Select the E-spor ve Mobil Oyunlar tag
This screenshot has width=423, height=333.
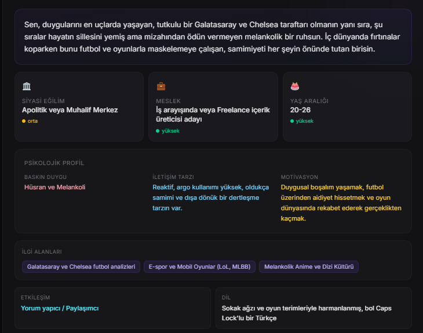199,266
